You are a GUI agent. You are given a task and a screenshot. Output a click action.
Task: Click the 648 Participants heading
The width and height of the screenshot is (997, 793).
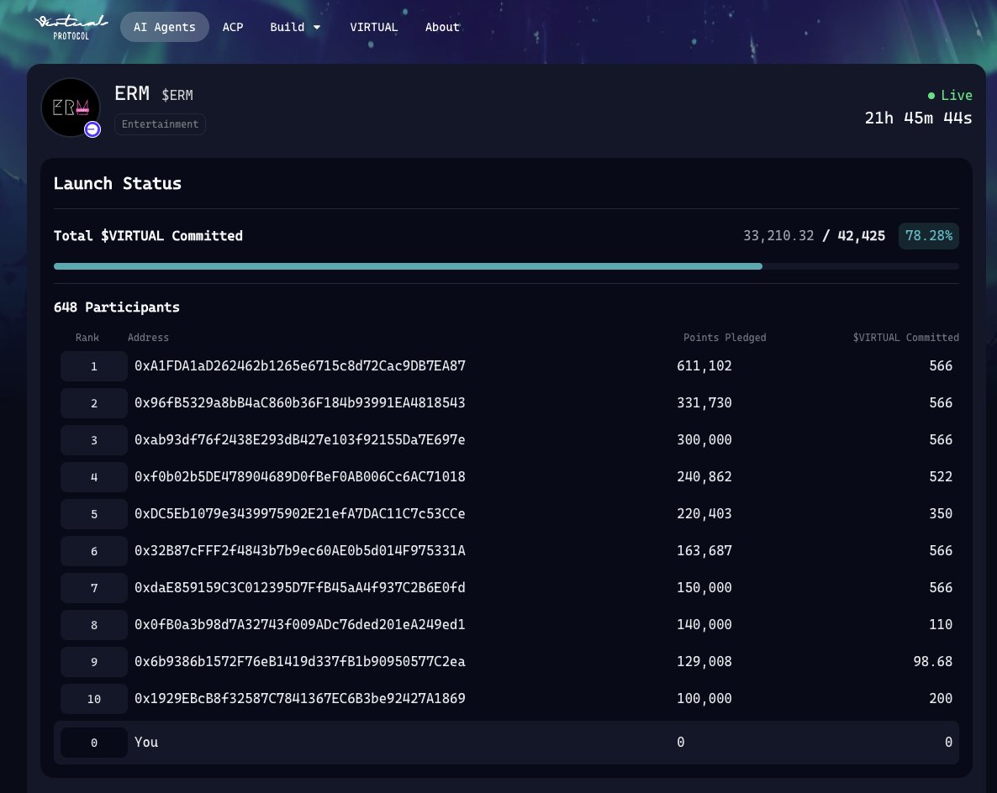(x=117, y=307)
